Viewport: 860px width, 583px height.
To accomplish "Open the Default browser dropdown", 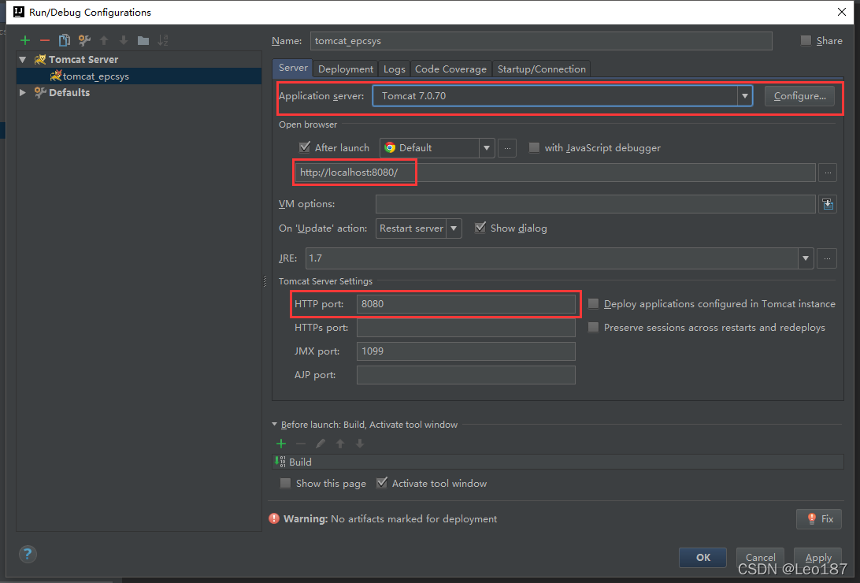I will coord(486,148).
